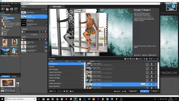
Task: Open the Audio menu
Action: coord(16,3)
